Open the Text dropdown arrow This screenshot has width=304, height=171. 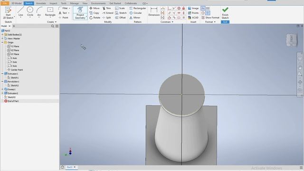68,13
